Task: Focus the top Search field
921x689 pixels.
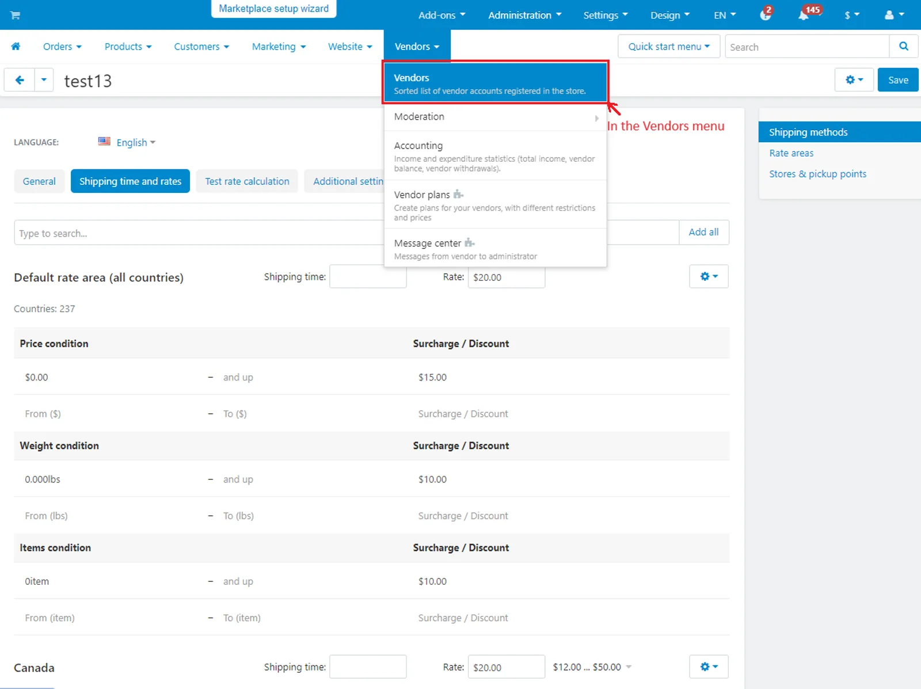Action: 807,47
